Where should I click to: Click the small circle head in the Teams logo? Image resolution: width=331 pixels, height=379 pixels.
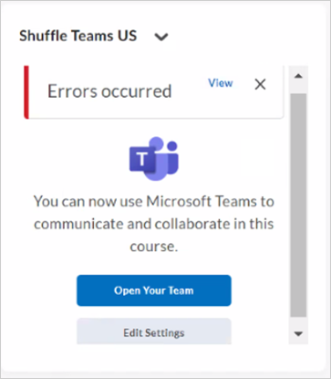(172, 146)
